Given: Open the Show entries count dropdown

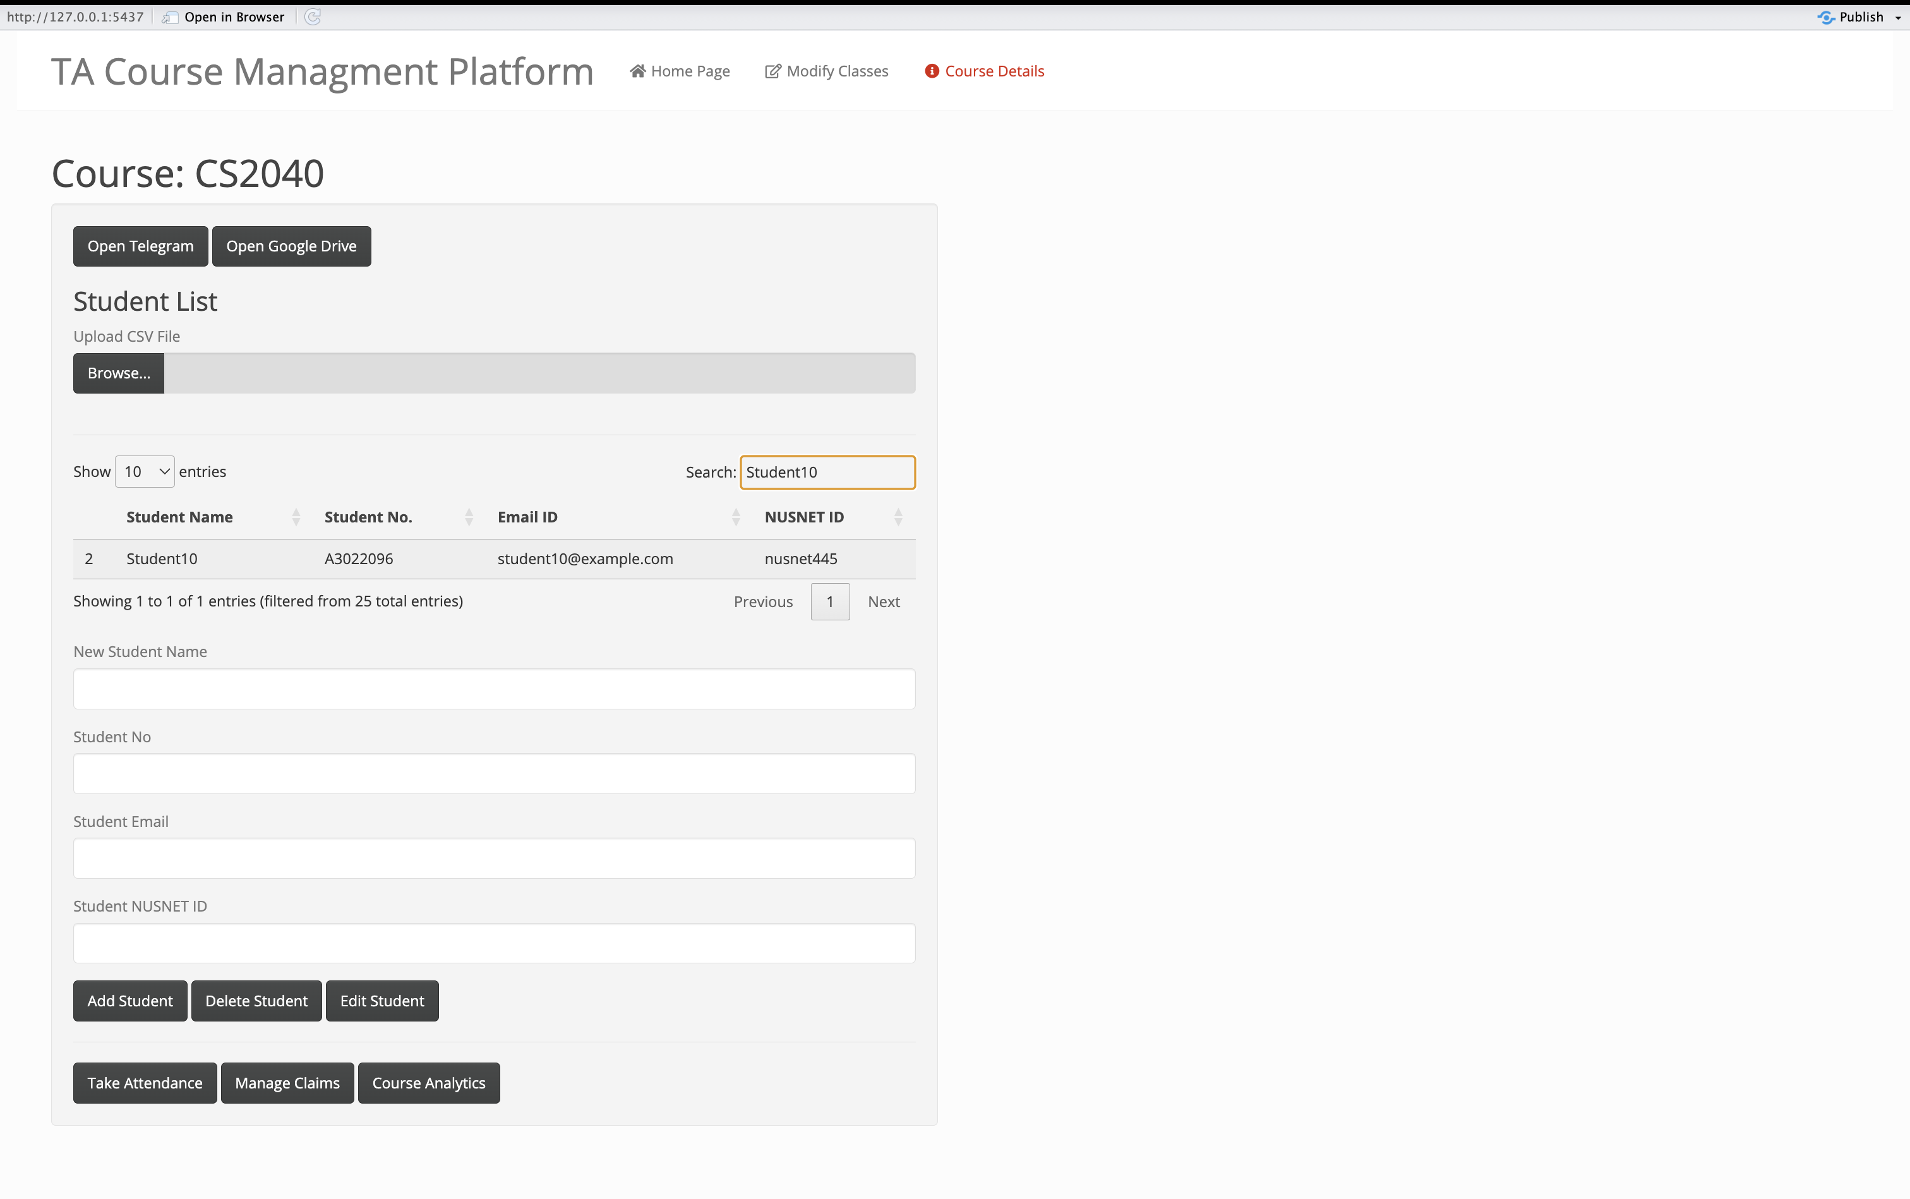Looking at the screenshot, I should click(x=144, y=472).
